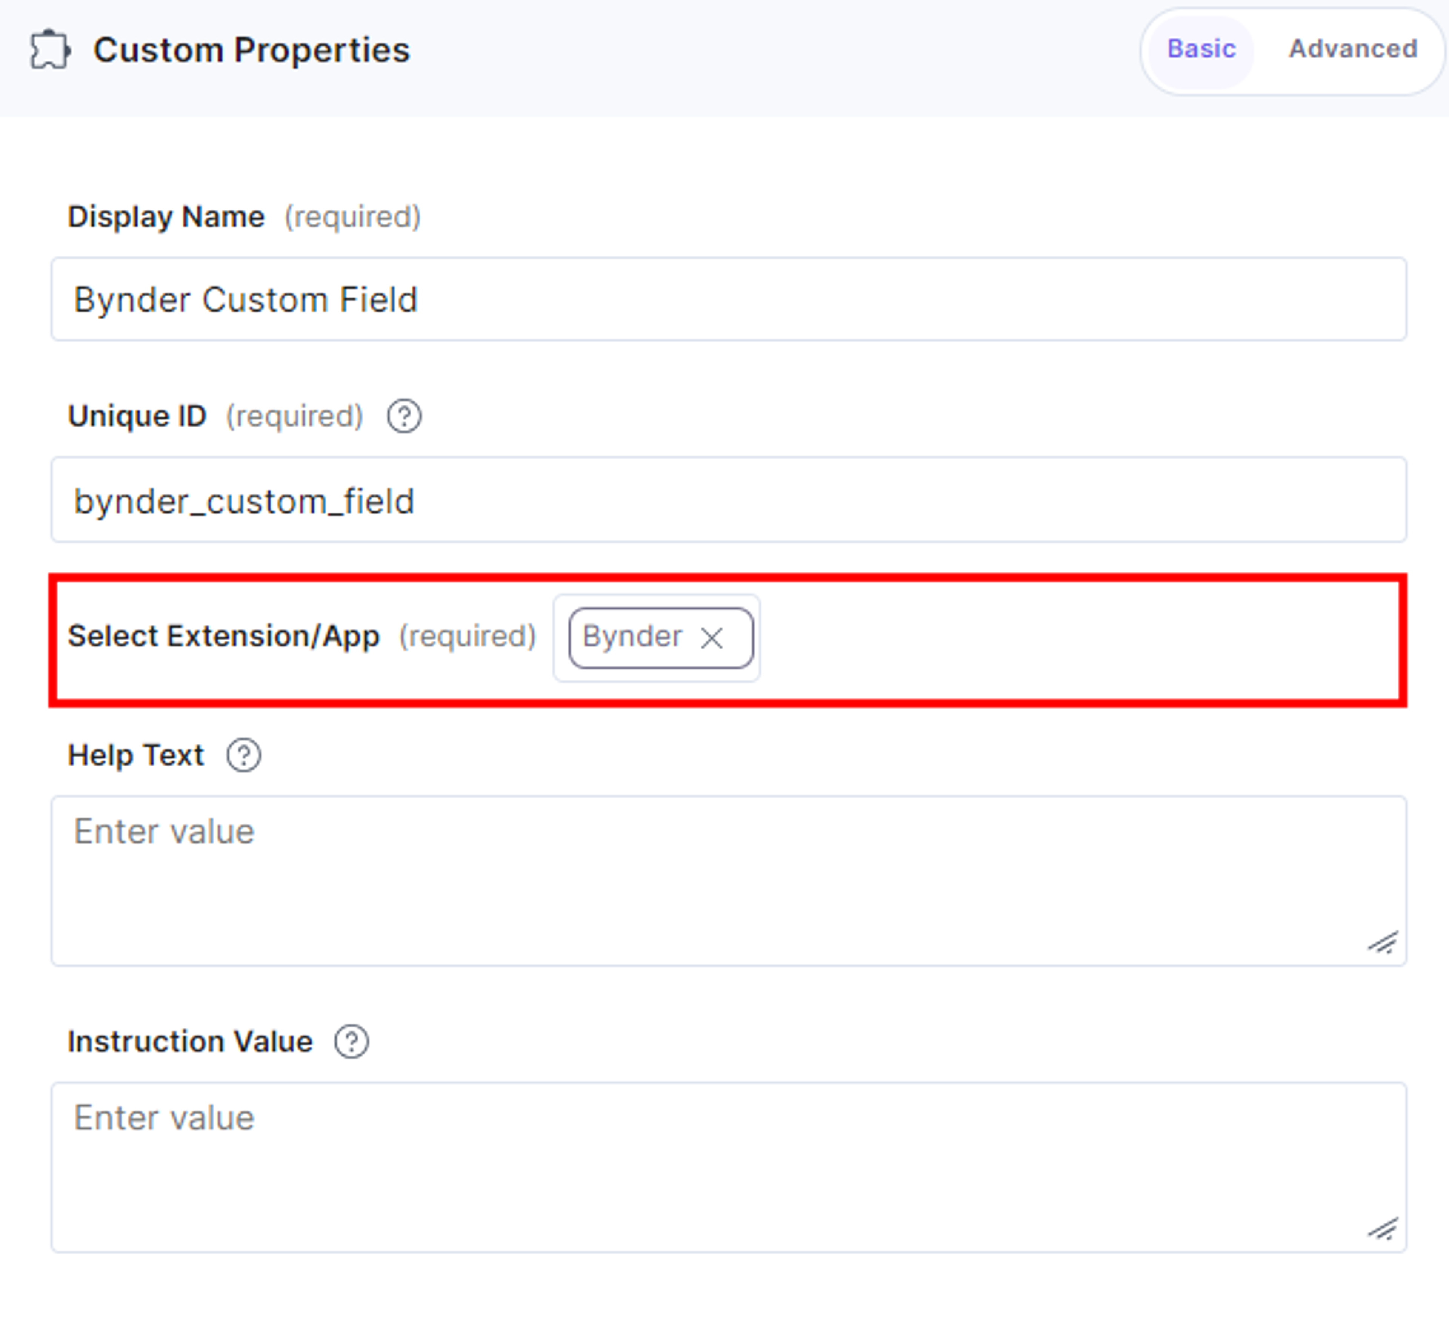The width and height of the screenshot is (1449, 1329).
Task: Select the Basic tab
Action: 1201,49
